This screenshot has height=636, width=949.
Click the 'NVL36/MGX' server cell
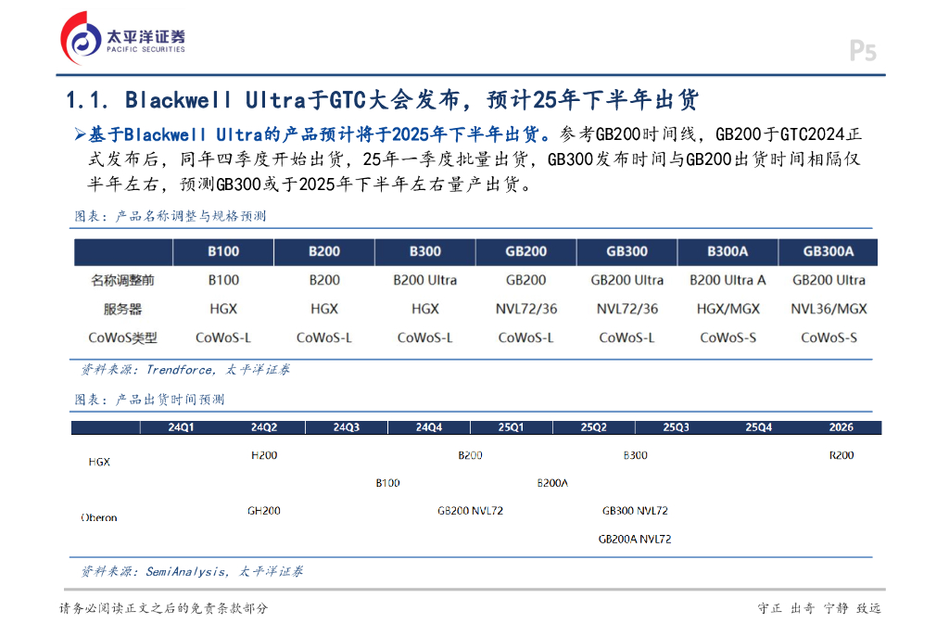(829, 309)
